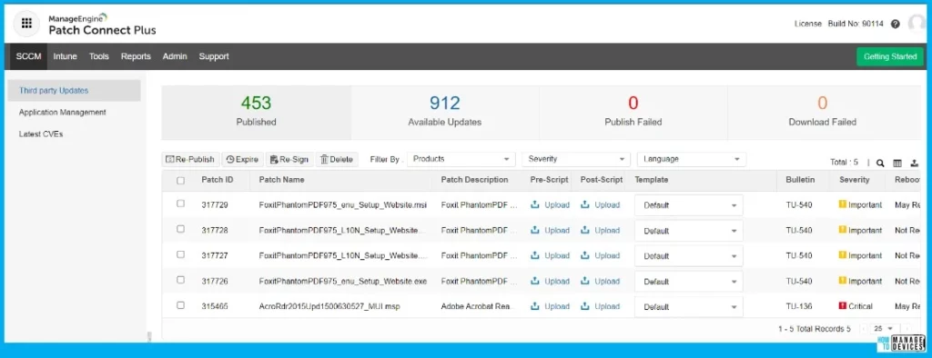This screenshot has width=932, height=358.
Task: Select the checkbox for patch 315465
Action: [x=181, y=305]
